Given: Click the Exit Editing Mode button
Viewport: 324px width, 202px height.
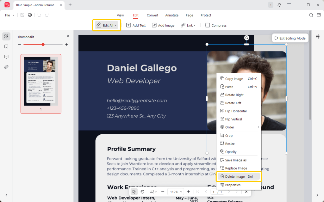Looking at the screenshot, I should 290,38.
